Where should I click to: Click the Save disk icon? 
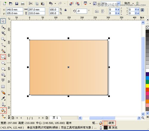coord(17,4)
